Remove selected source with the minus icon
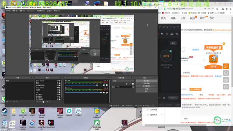The height and width of the screenshot is (131, 233). click(40, 102)
